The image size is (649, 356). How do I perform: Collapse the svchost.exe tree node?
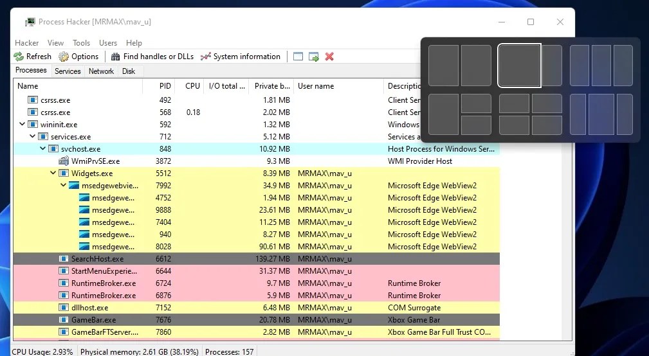tap(42, 148)
